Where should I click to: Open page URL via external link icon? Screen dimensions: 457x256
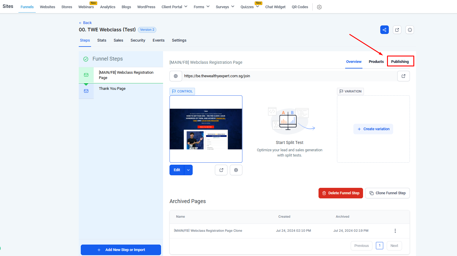coord(403,76)
